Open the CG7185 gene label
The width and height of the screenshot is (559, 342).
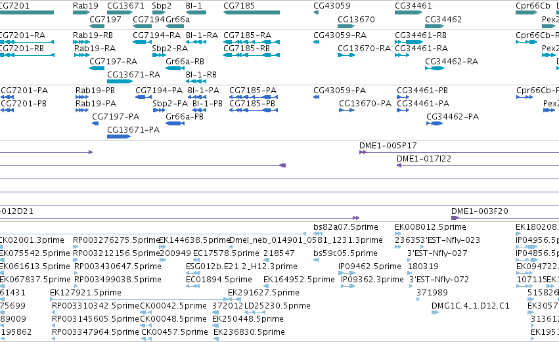point(239,6)
